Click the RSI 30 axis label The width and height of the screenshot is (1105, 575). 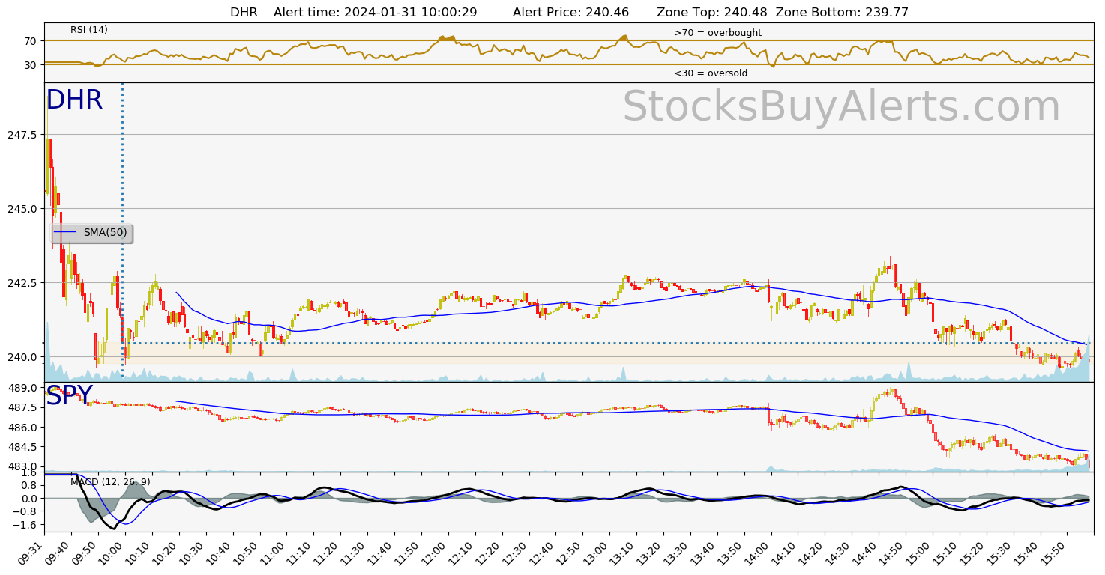pos(31,65)
